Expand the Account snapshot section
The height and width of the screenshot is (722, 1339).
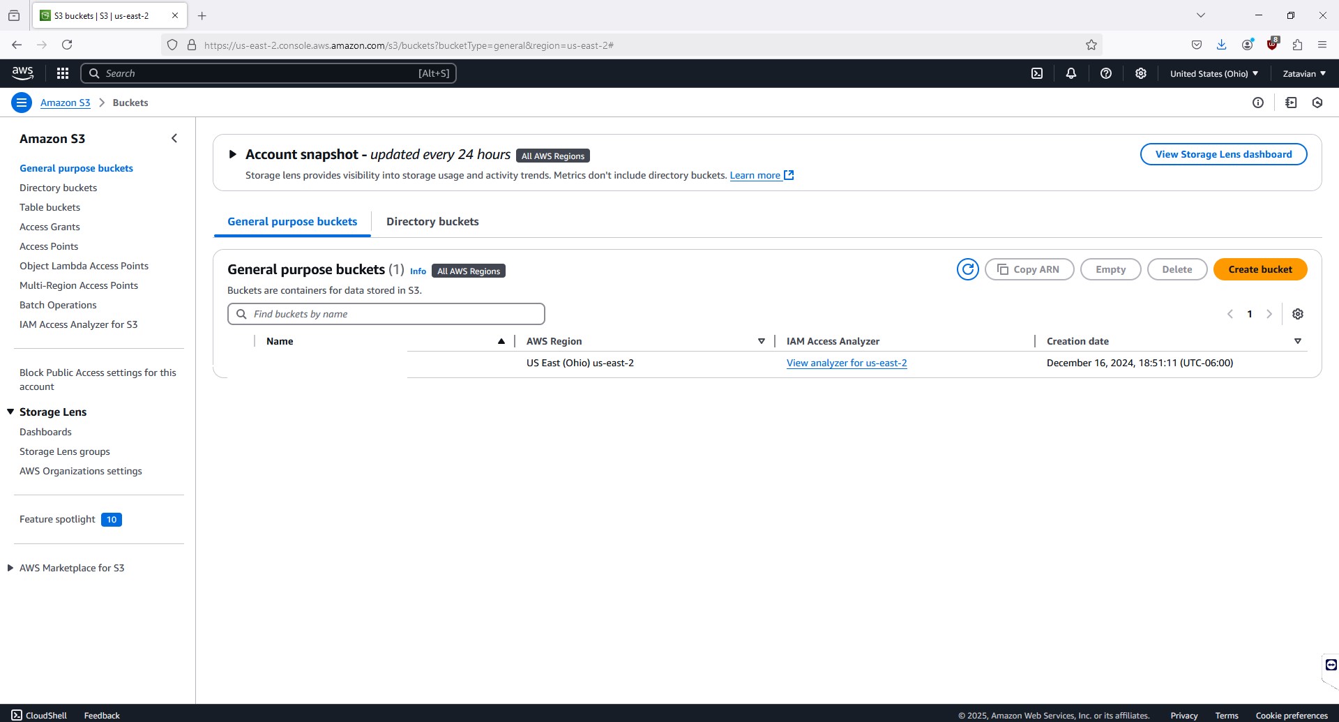(x=233, y=154)
